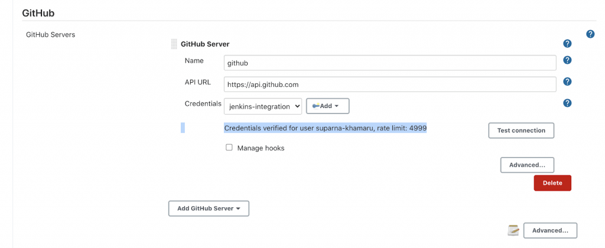Click drag handle beside GitHub Server title
This screenshot has width=605, height=248.
point(174,44)
